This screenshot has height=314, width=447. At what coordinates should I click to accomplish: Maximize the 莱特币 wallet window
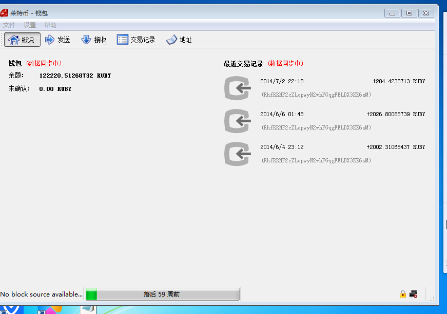tap(409, 13)
